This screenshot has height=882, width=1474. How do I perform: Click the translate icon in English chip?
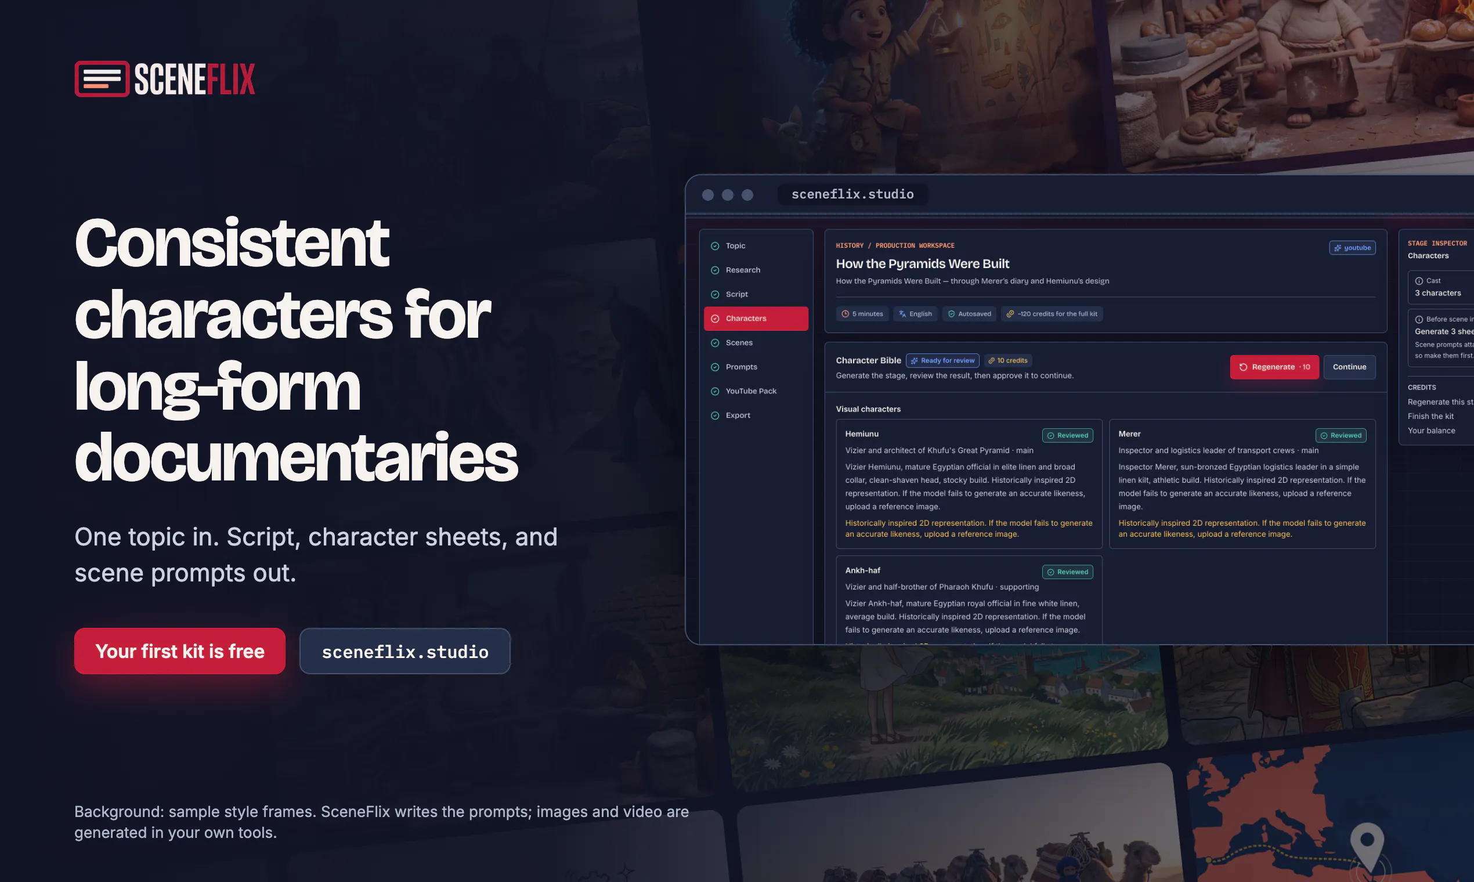tap(902, 314)
